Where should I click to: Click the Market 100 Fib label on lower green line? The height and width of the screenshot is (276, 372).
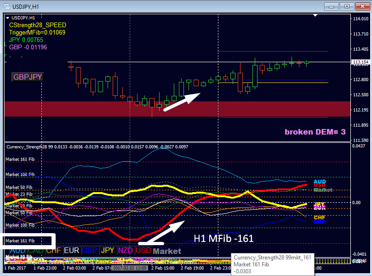(20, 225)
